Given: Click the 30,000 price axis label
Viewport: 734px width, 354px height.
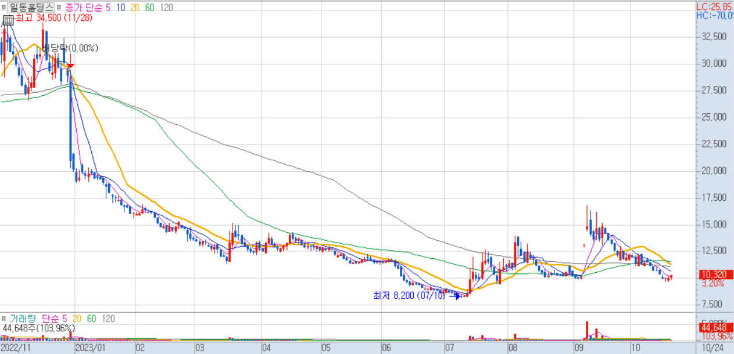Looking at the screenshot, I should [x=714, y=63].
